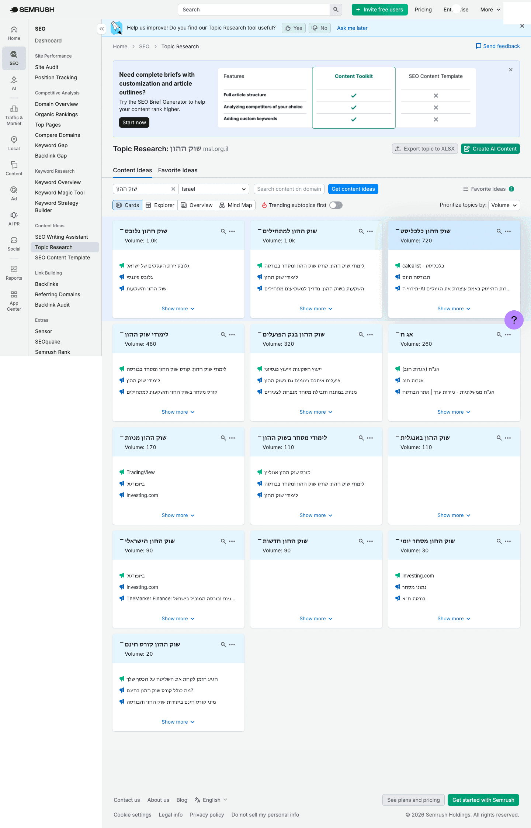
Task: Collapse the Volume: 30 card with minus icon
Action: coord(397,540)
